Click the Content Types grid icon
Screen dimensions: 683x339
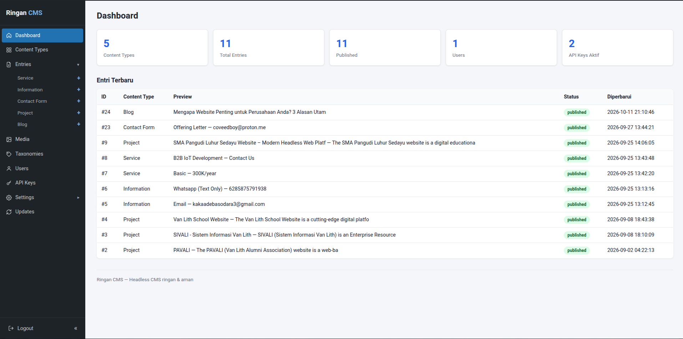click(x=9, y=50)
